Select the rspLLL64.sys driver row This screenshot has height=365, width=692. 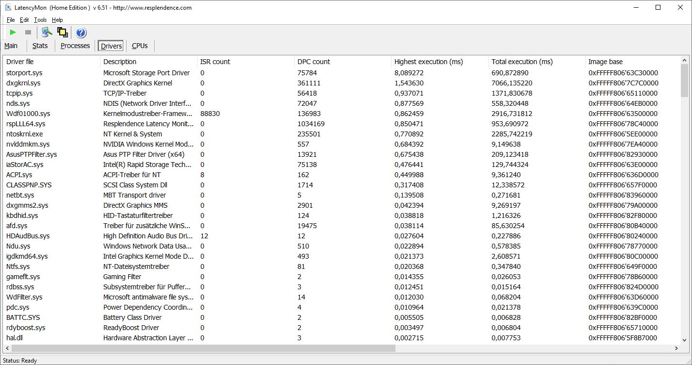coord(342,124)
